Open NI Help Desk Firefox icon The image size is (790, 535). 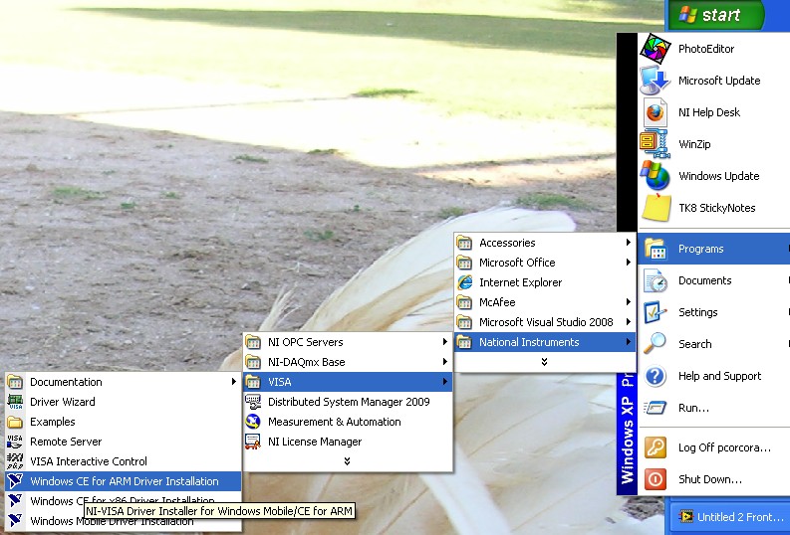click(x=655, y=112)
